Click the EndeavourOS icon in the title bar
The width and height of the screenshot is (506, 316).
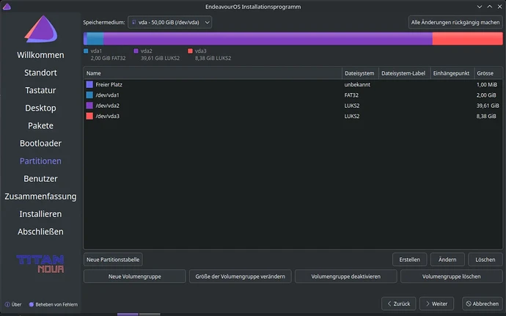coord(7,7)
